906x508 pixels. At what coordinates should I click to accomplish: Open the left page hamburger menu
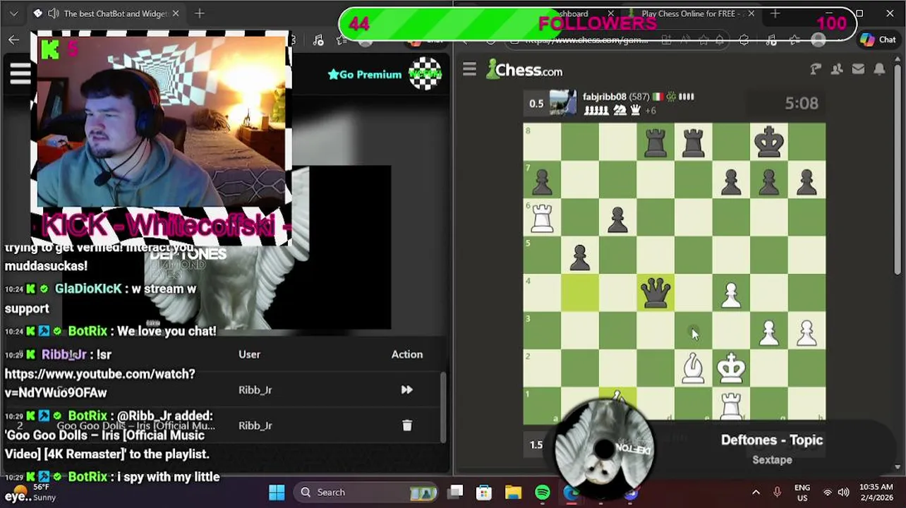(x=20, y=73)
